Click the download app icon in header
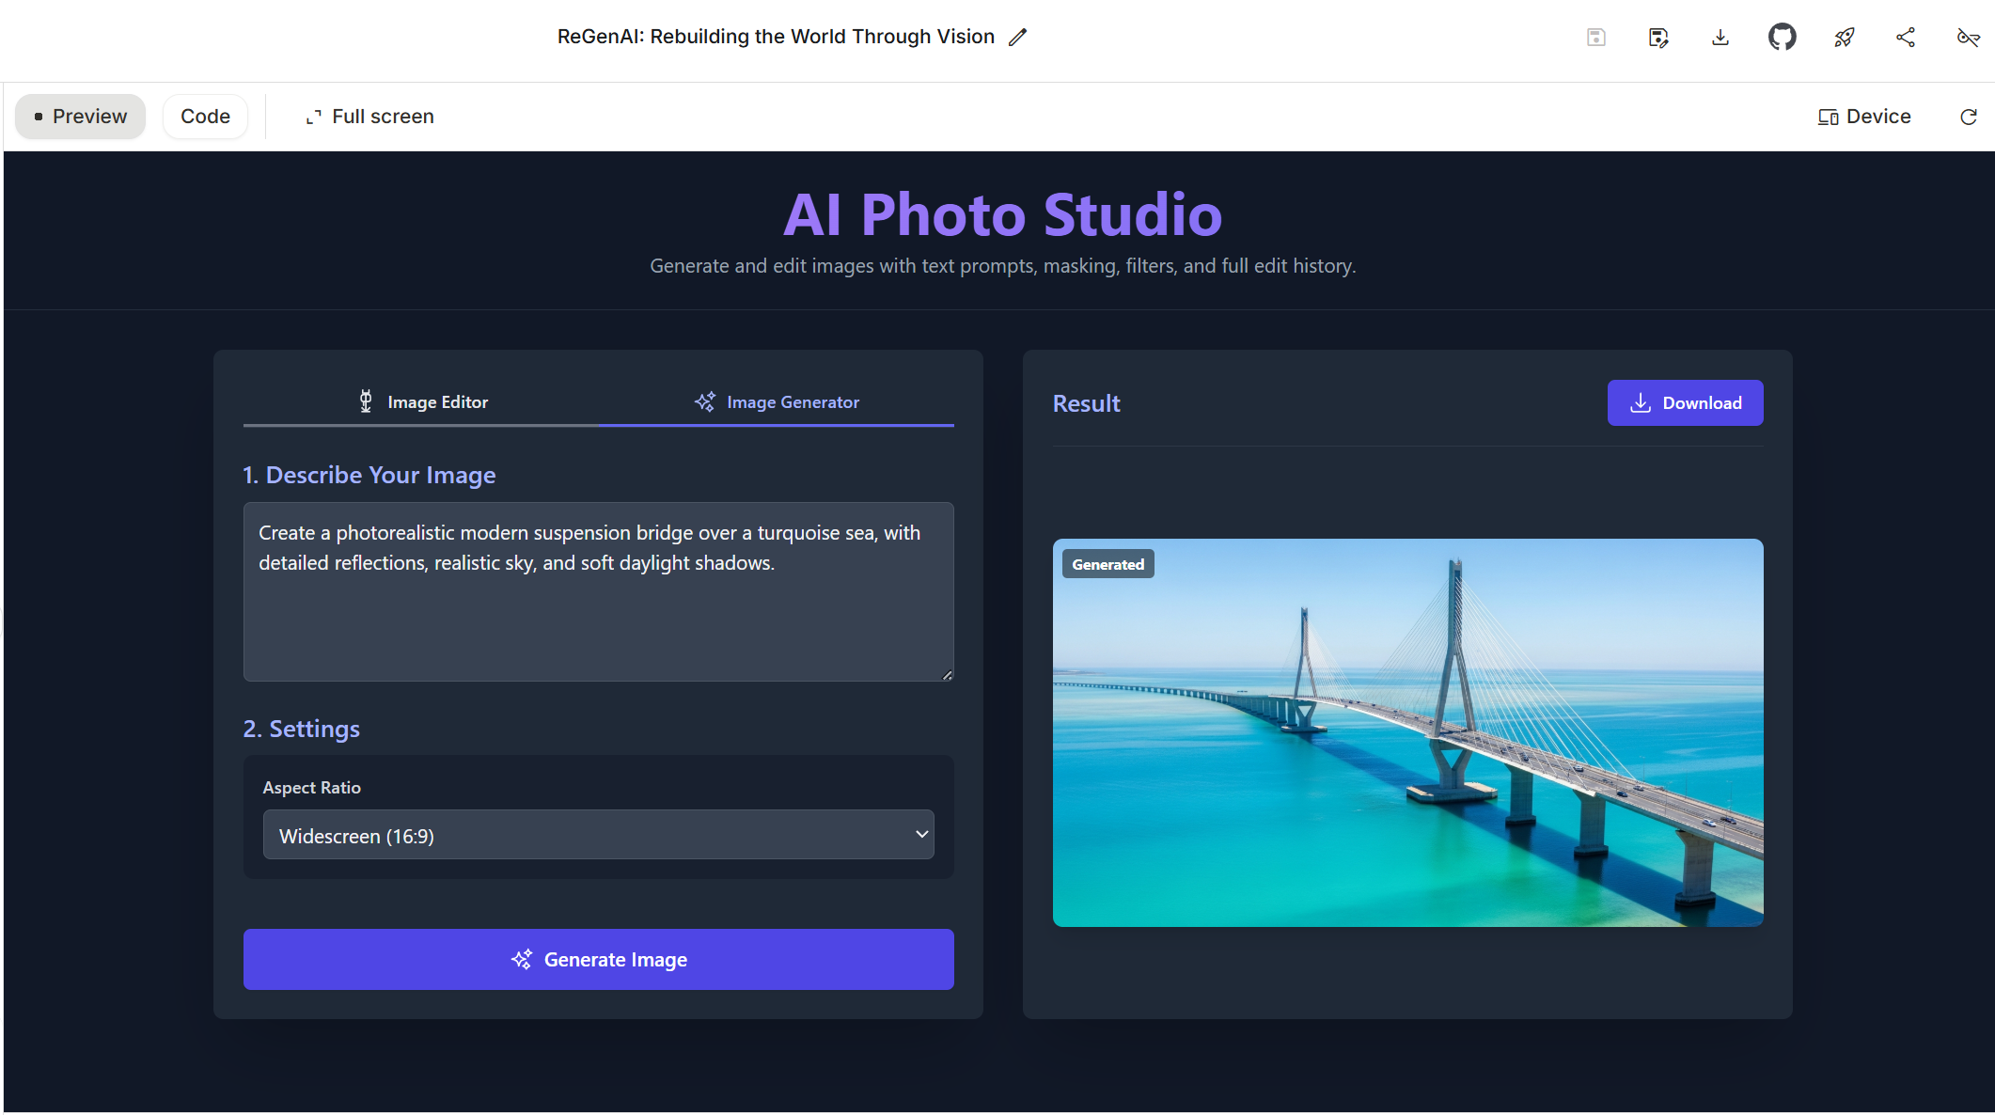The height and width of the screenshot is (1115, 1995). [1720, 38]
